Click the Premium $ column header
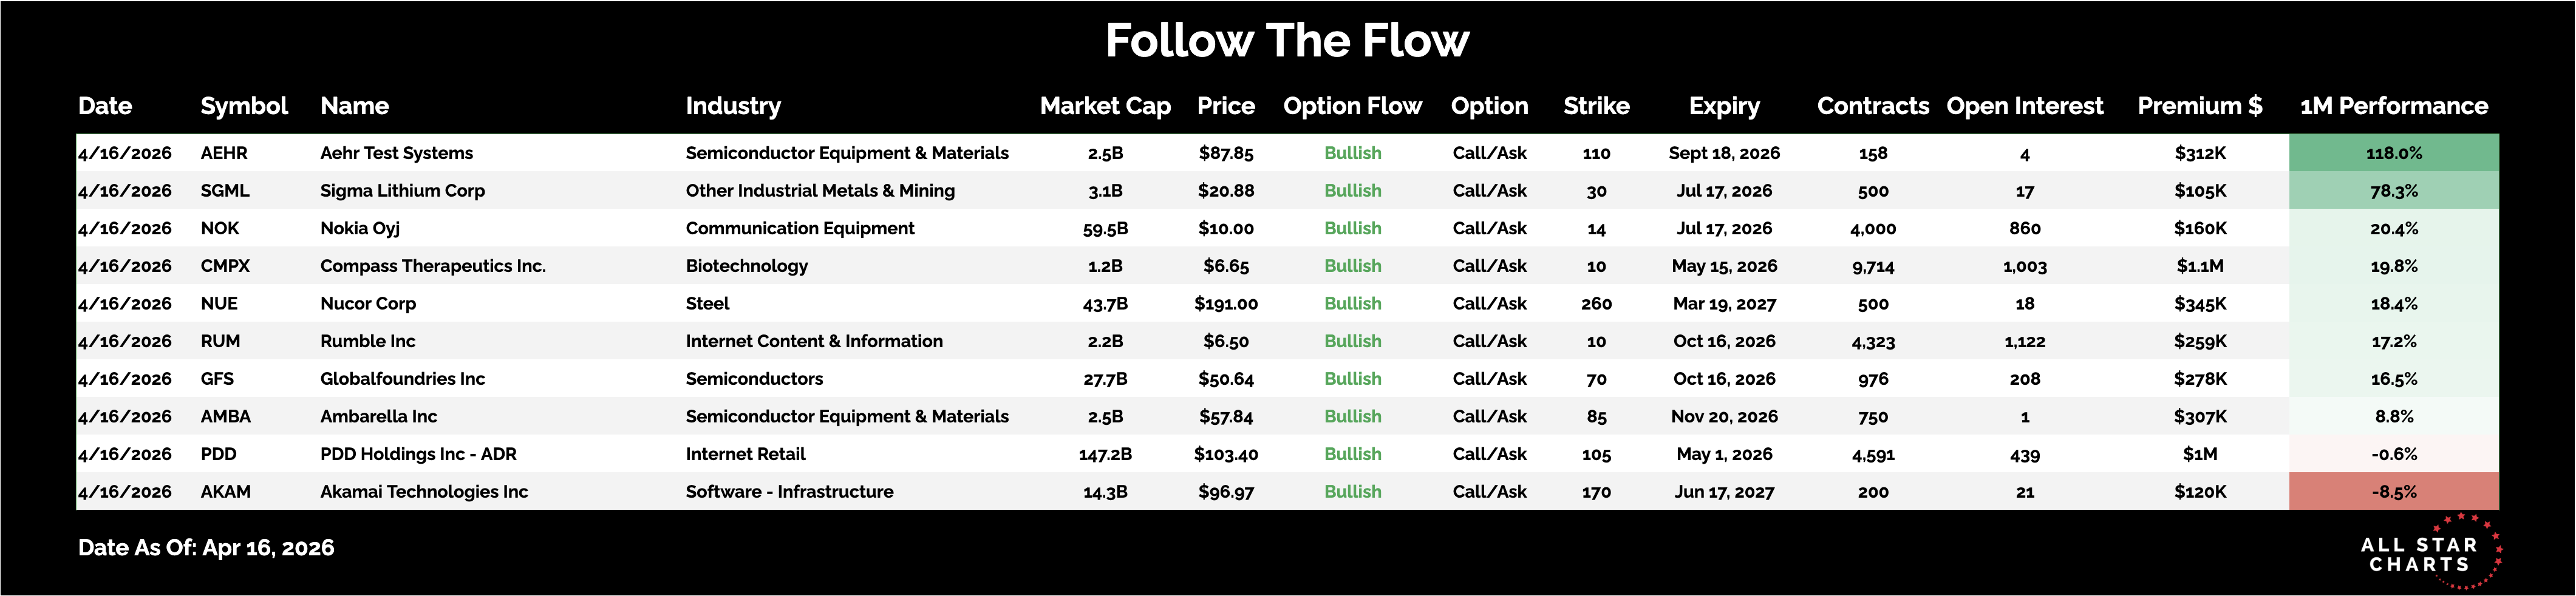 click(x=2199, y=106)
